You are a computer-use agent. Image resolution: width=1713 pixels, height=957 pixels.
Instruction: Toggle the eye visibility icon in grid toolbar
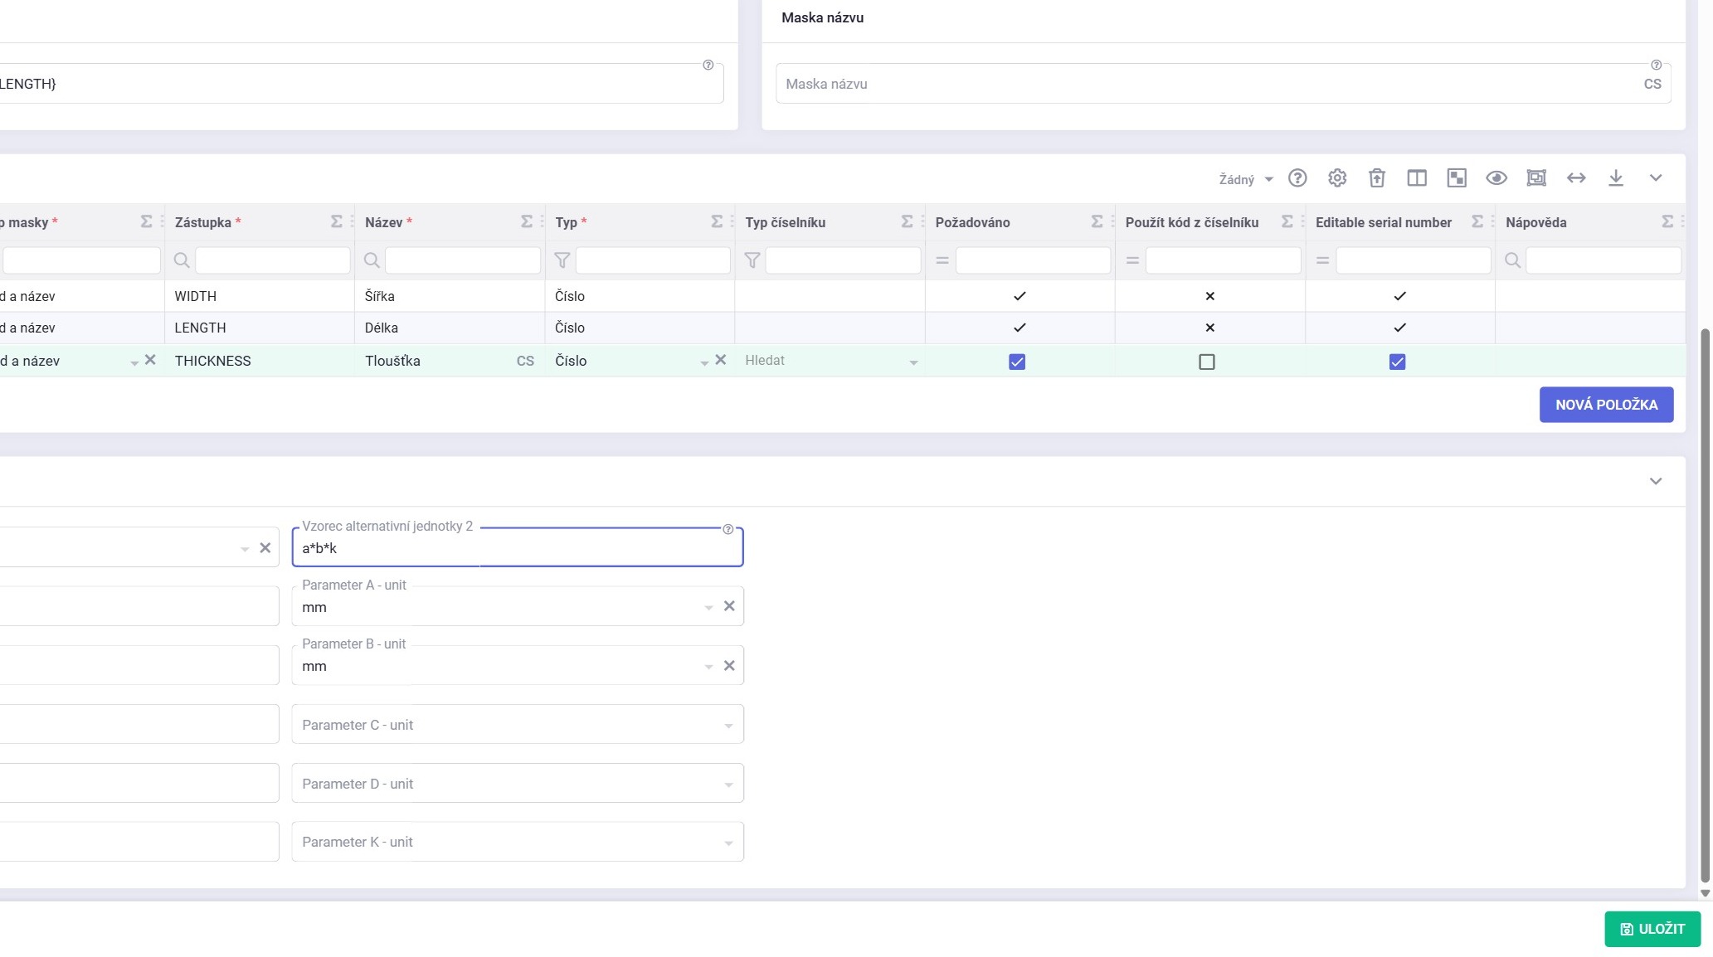1496,178
